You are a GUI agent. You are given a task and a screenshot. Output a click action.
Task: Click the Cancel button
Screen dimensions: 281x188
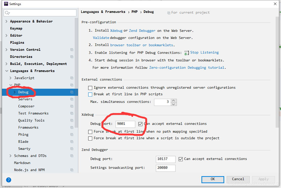pos(238,179)
